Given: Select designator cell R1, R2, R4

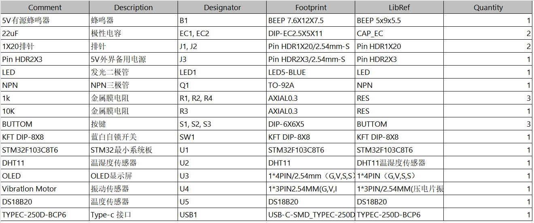Looking at the screenshot, I should point(222,98).
